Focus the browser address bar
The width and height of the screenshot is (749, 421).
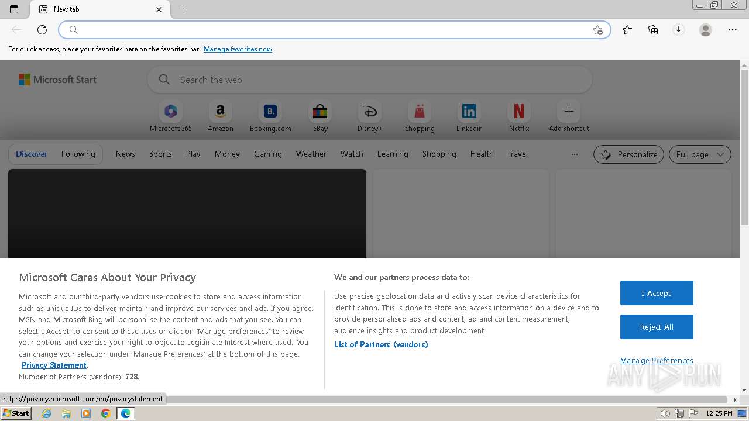pyautogui.click(x=335, y=30)
